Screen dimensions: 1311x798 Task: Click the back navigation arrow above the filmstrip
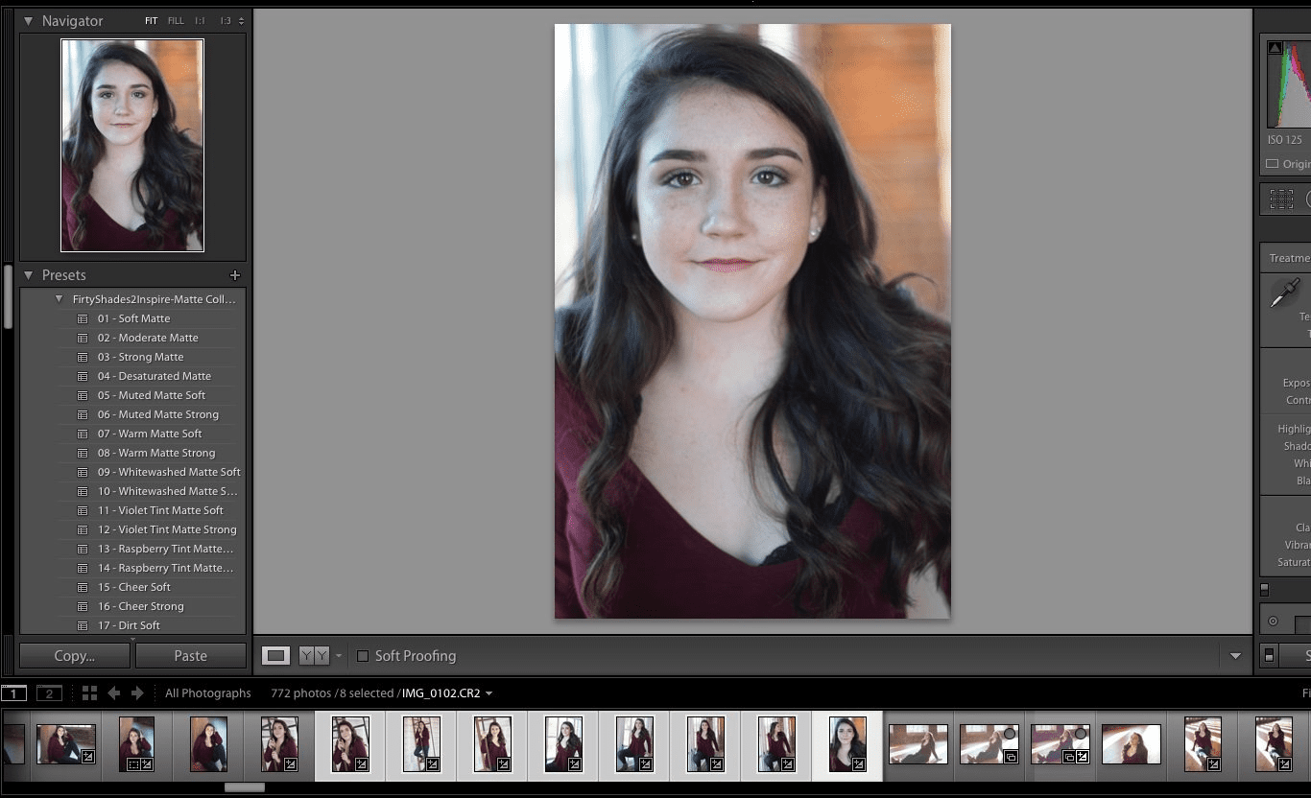pos(113,692)
